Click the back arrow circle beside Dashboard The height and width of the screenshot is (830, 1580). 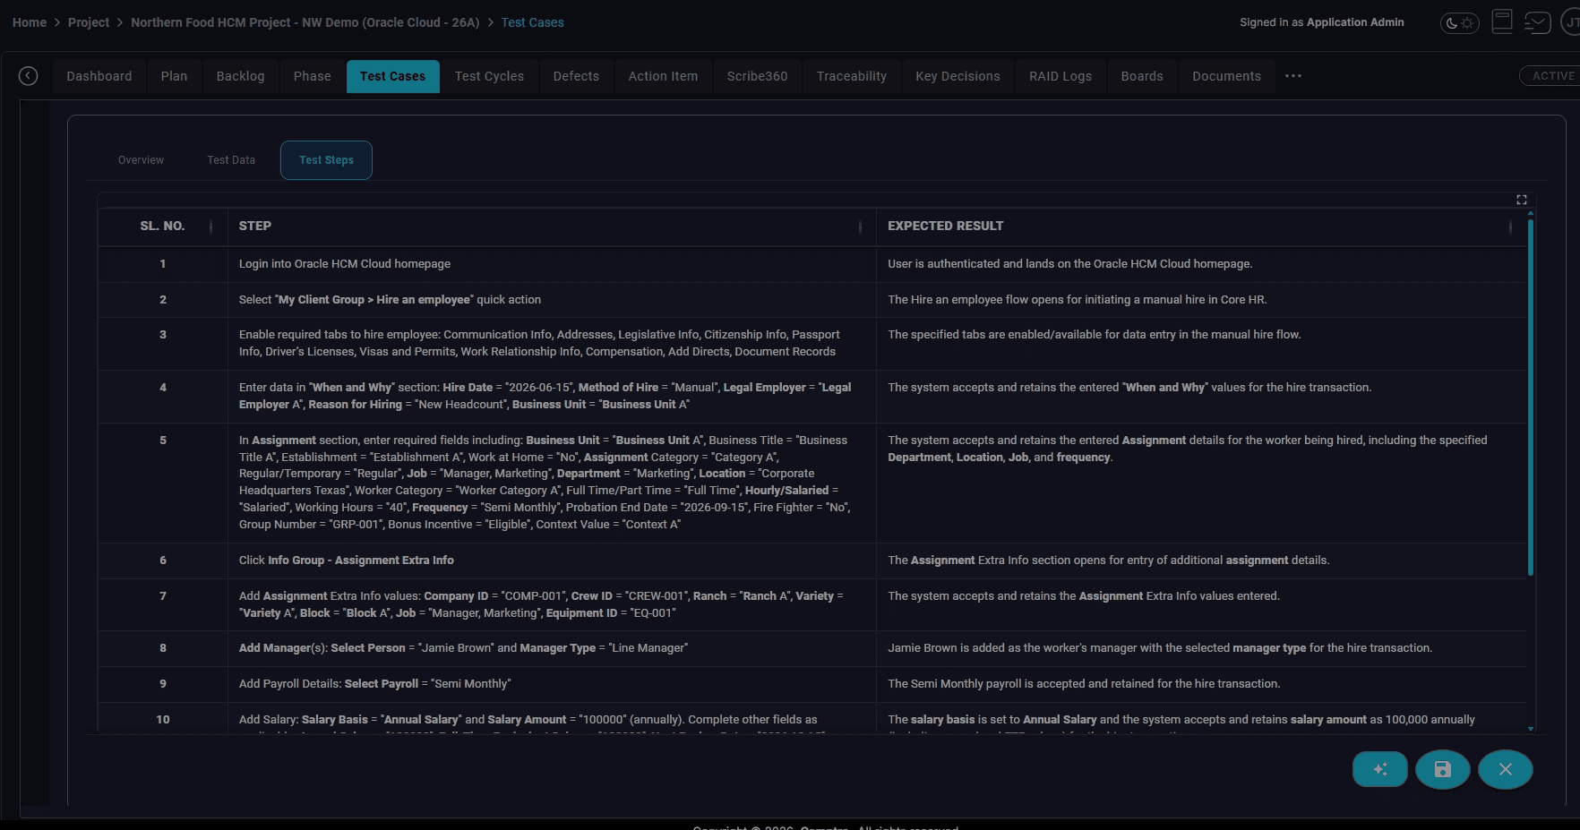pos(29,76)
